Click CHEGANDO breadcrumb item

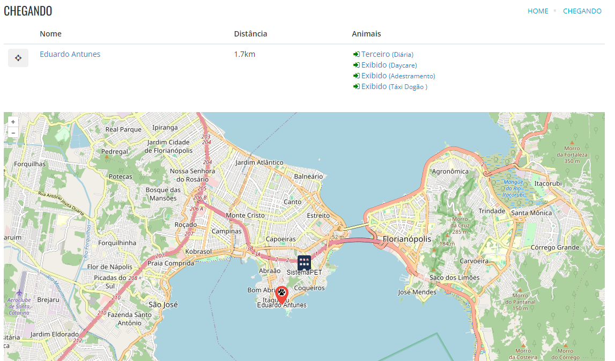click(582, 11)
